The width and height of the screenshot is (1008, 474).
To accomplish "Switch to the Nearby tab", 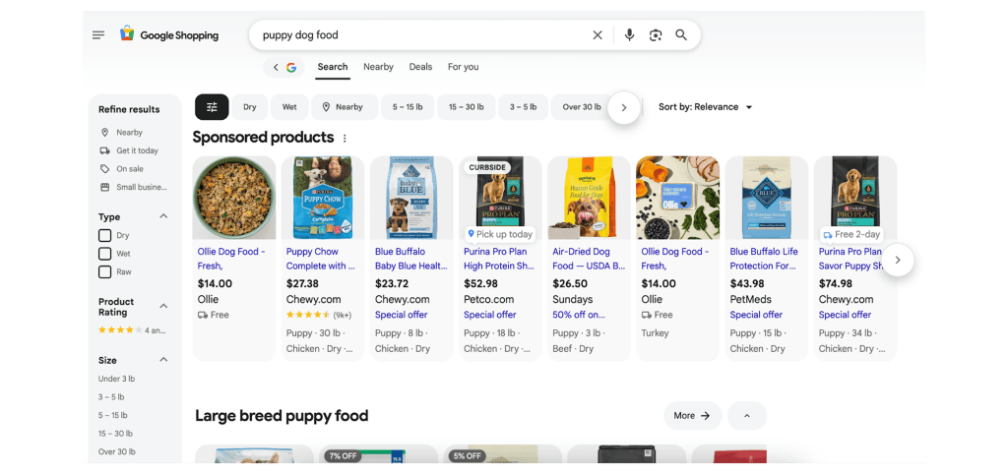I will pyautogui.click(x=378, y=67).
